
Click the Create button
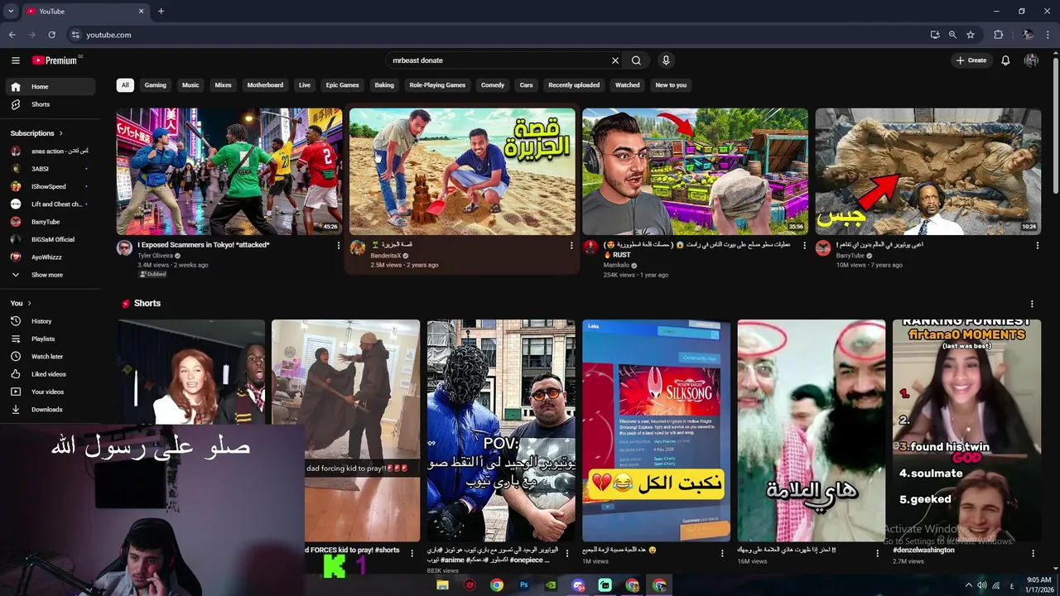coord(971,60)
